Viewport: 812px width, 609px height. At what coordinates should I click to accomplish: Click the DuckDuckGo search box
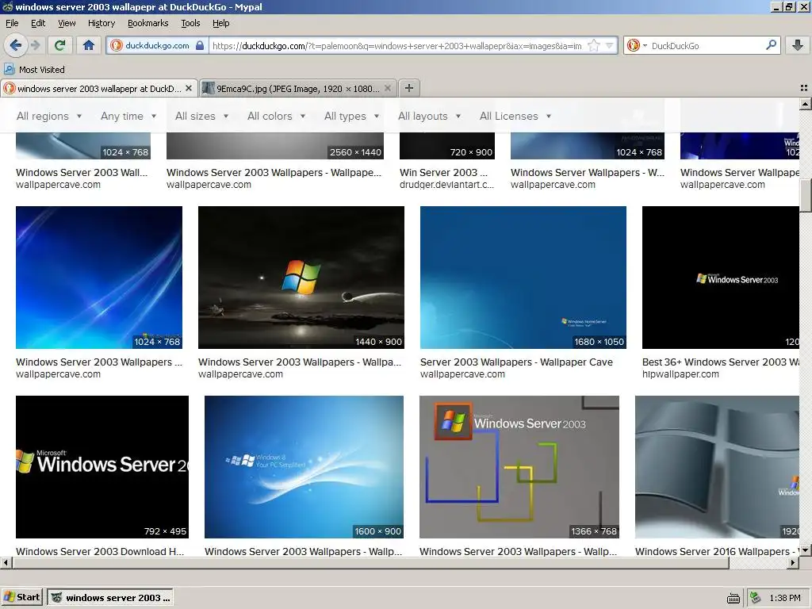coord(707,45)
